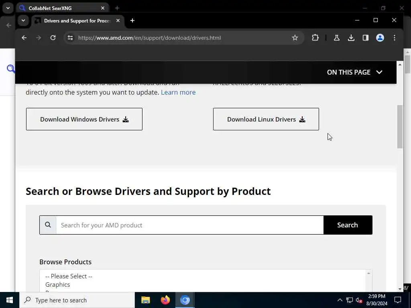Go back in the AMD Chrome window

tap(24, 38)
